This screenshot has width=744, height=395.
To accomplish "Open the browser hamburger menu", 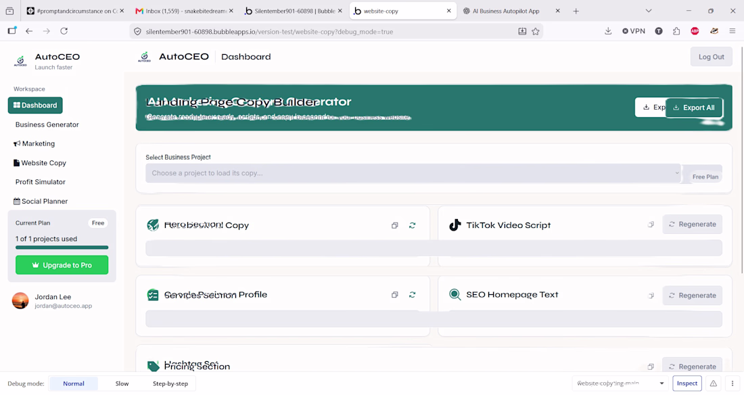I will point(732,31).
